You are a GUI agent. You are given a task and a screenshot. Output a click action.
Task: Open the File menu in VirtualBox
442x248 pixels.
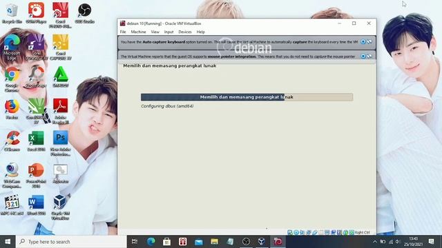(x=123, y=32)
